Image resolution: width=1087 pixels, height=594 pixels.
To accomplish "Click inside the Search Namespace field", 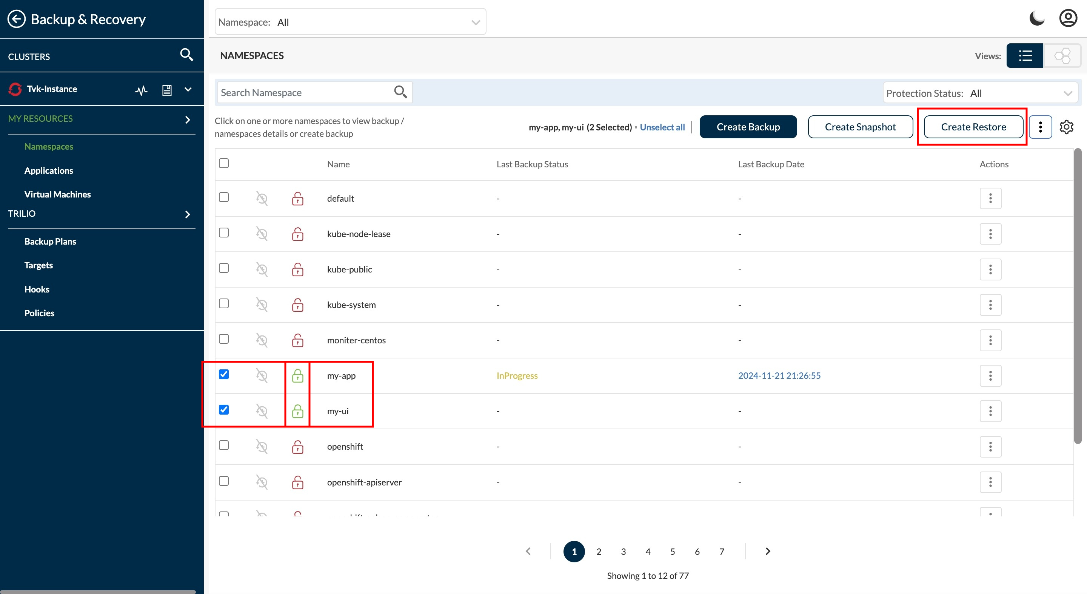I will point(304,92).
